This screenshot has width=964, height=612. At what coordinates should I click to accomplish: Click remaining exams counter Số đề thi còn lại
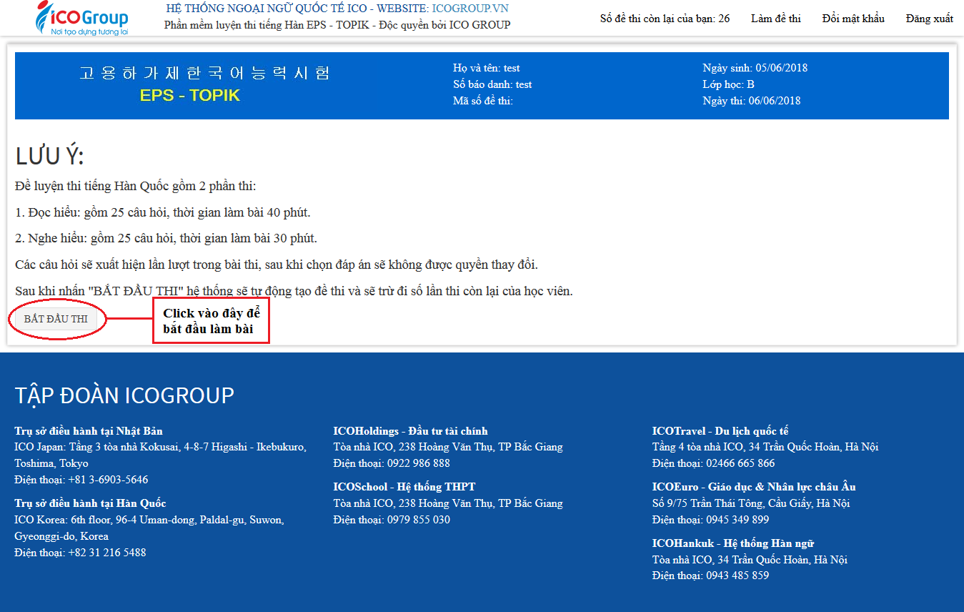(665, 19)
